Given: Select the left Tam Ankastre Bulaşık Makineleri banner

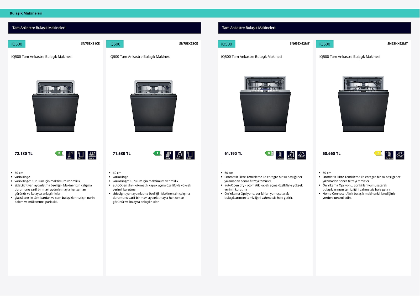Looking at the screenshot, I should coord(104,28).
